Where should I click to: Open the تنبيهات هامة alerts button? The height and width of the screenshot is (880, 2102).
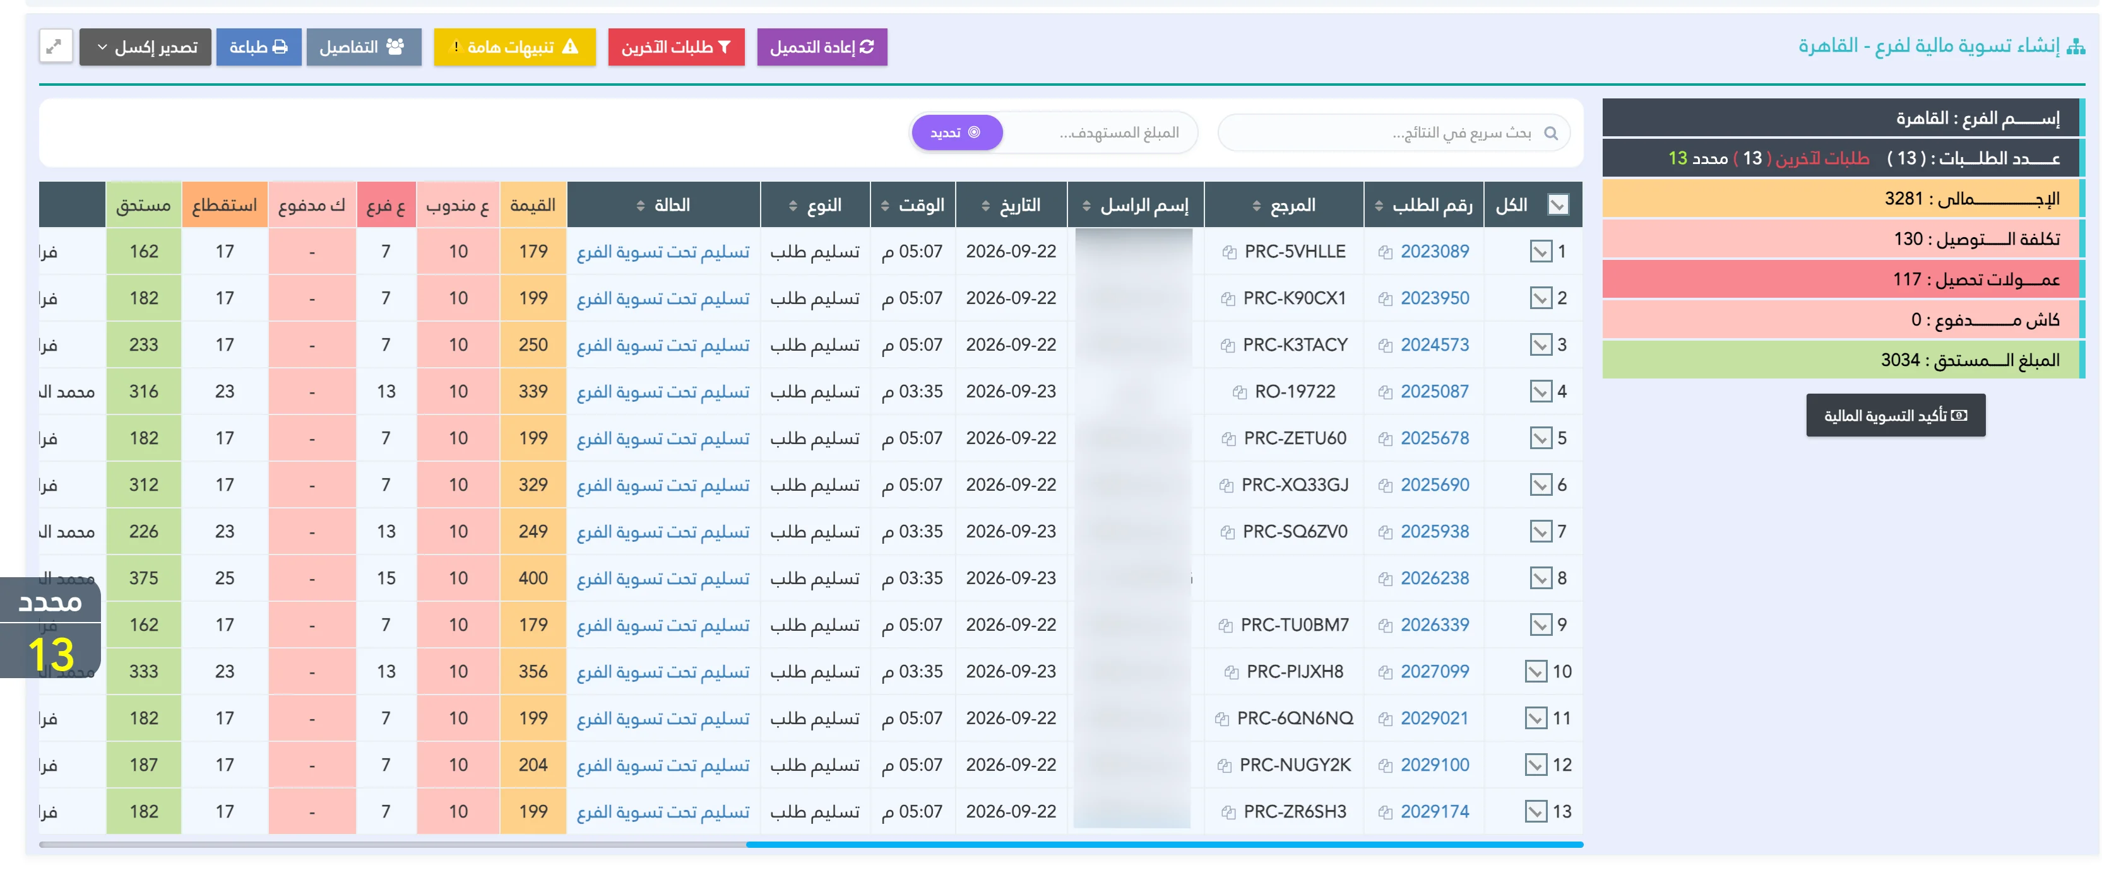pyautogui.click(x=514, y=47)
